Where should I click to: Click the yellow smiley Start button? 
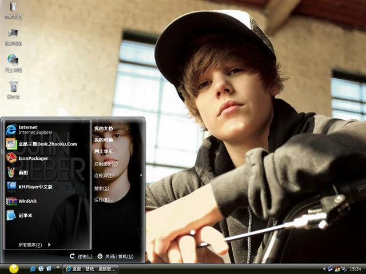point(14,269)
